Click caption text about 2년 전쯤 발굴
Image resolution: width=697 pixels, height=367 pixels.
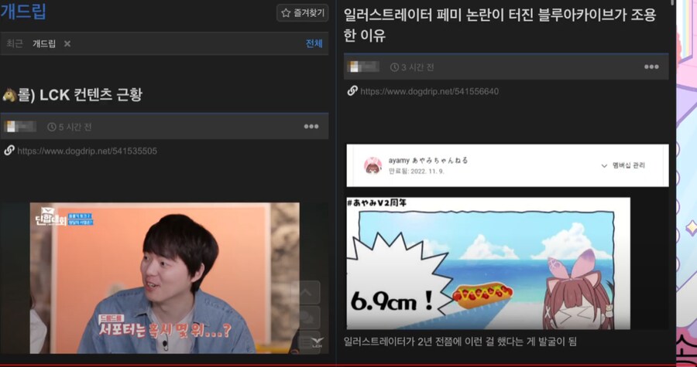[460, 342]
